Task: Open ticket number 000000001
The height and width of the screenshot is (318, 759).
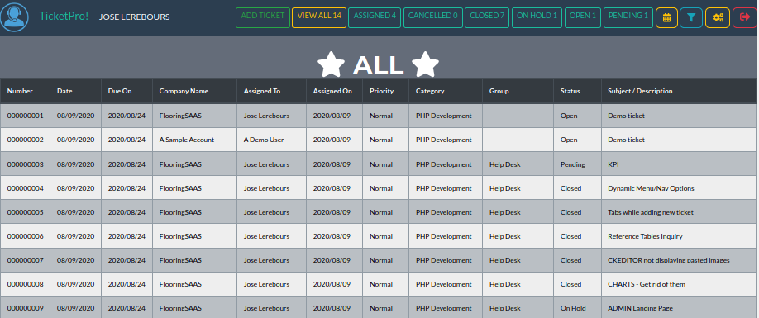Action: (x=25, y=116)
